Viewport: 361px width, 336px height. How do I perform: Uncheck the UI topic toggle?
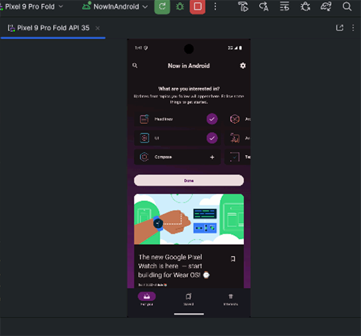pos(212,138)
